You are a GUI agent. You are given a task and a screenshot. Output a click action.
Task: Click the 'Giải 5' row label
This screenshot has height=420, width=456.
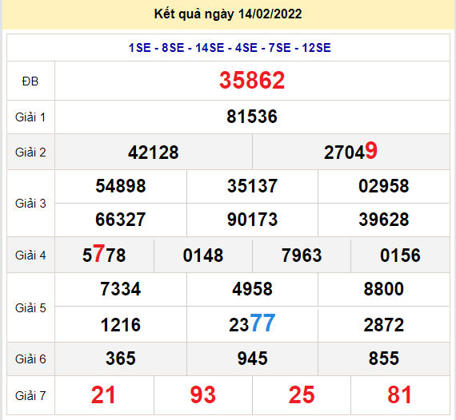click(x=30, y=308)
